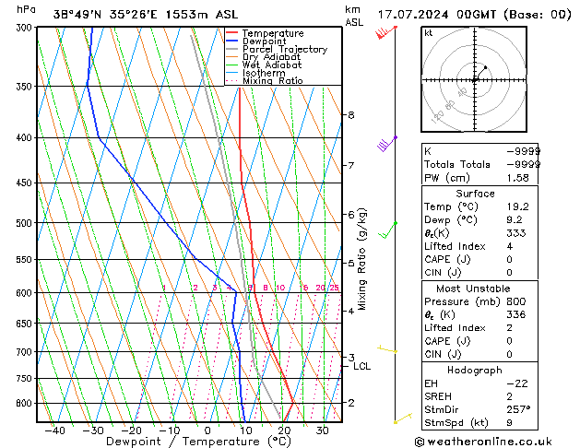Image resolution: width=580 pixels, height=448 pixels.
Task: Click the red Temperature legend line
Action: tap(232, 33)
